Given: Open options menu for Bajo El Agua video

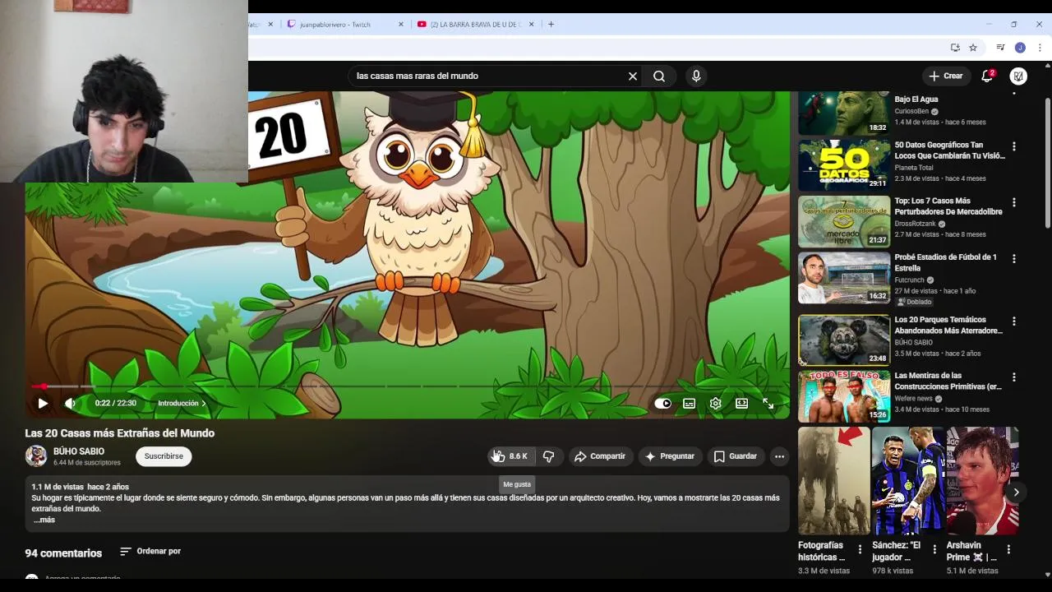Looking at the screenshot, I should (1014, 92).
